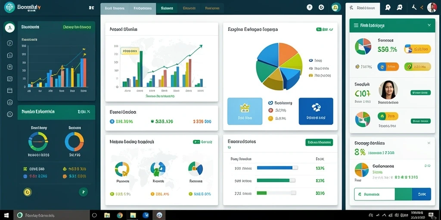
Task: Click the orange-blue donut chart in the dark left panel
Action: point(74,142)
